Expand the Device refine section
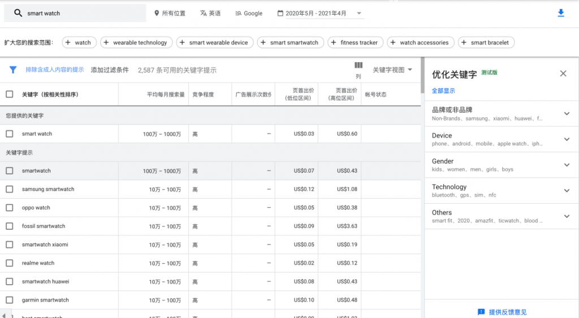Screen dimensions: 579x318 point(567,139)
